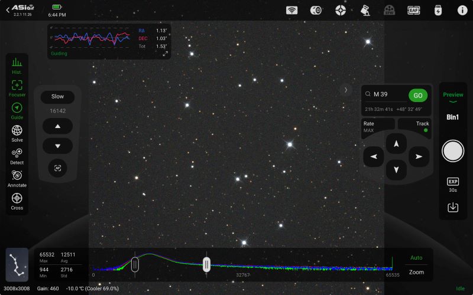Click the M 39 target search field

(x=386, y=94)
